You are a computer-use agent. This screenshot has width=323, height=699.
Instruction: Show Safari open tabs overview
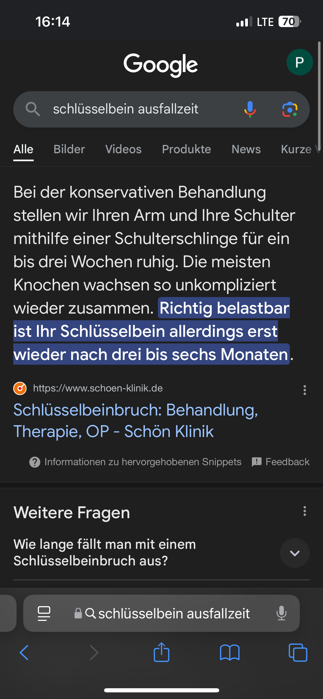(298, 653)
